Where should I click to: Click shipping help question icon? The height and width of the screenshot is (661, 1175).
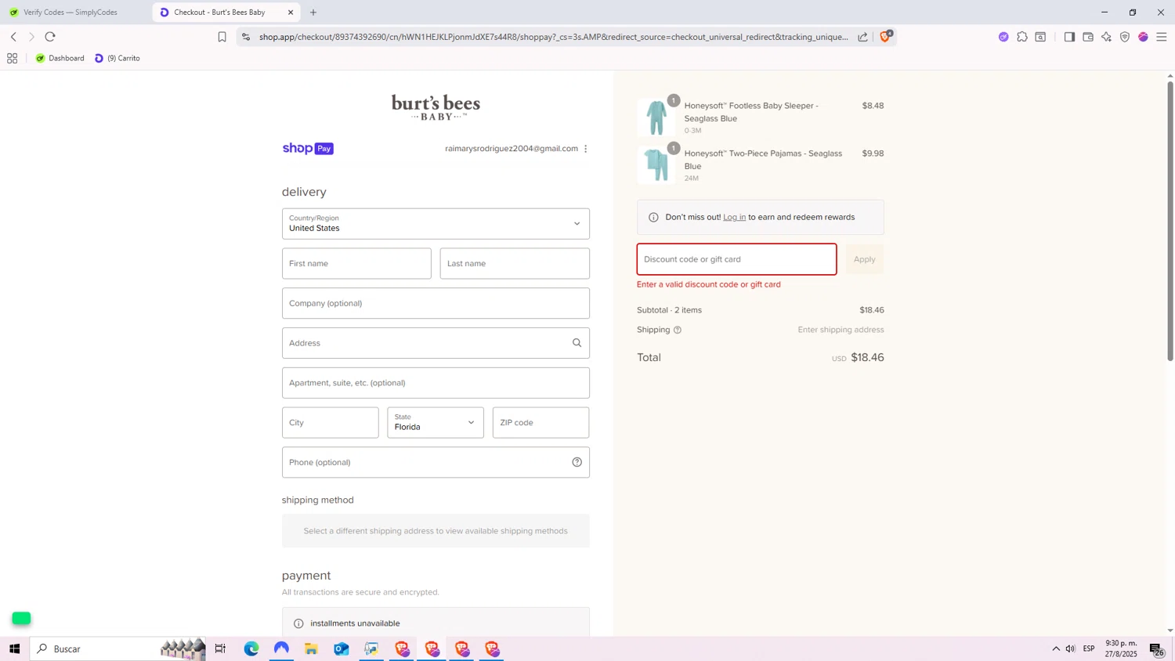678,330
